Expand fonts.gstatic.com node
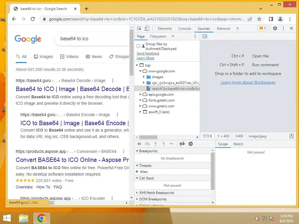Screen dimensions: 299x224 click(140, 100)
